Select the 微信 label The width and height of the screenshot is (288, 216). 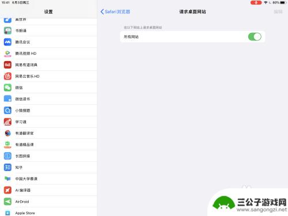click(19, 88)
